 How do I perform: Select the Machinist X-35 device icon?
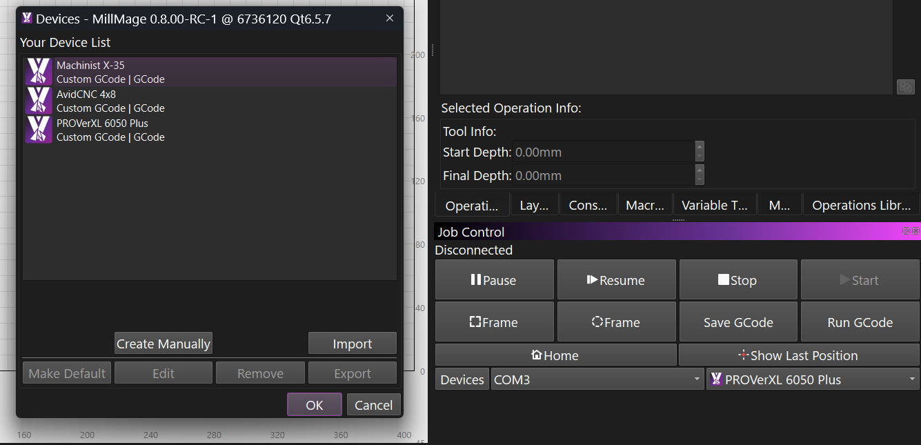(x=39, y=72)
